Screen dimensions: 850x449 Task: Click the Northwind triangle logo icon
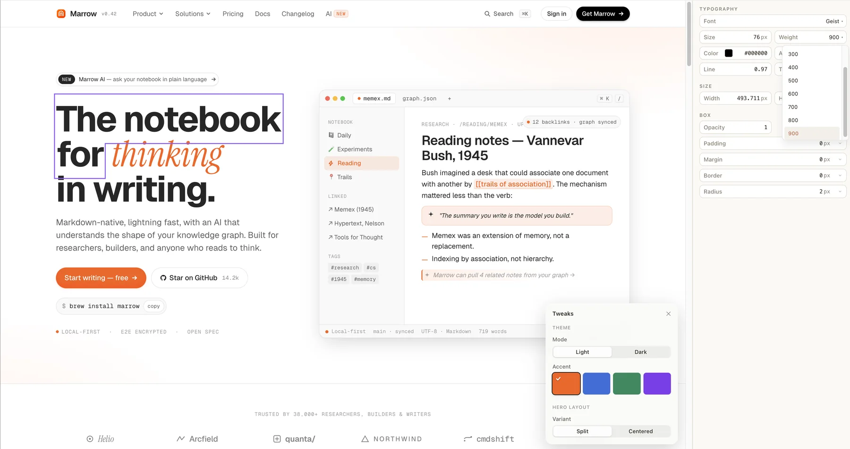pyautogui.click(x=365, y=439)
